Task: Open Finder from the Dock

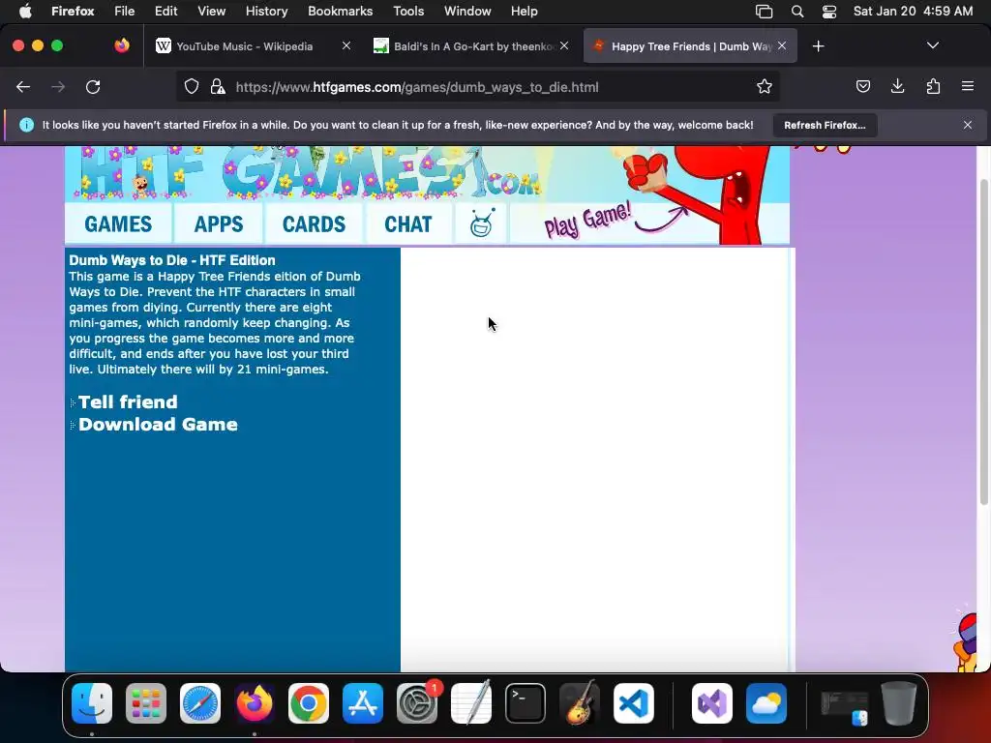Action: tap(92, 703)
